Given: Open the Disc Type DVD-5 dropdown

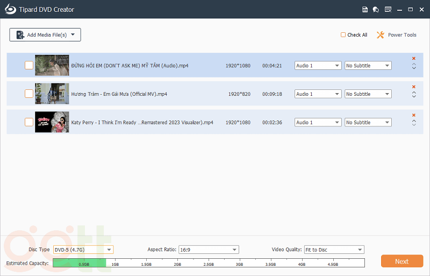Looking at the screenshot, I should tap(83, 250).
